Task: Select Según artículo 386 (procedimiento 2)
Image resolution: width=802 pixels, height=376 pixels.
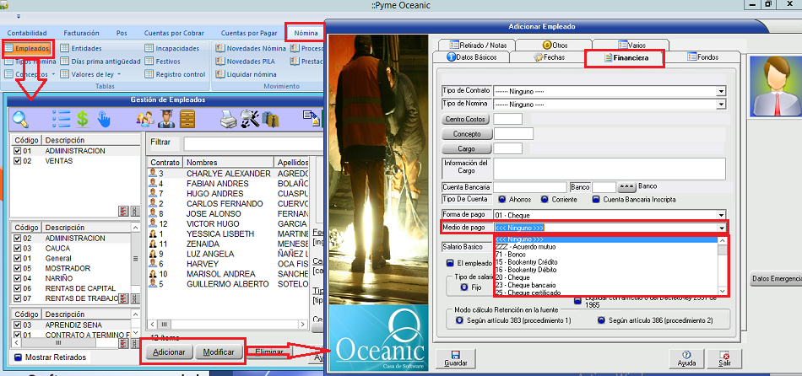Action: tap(601, 321)
